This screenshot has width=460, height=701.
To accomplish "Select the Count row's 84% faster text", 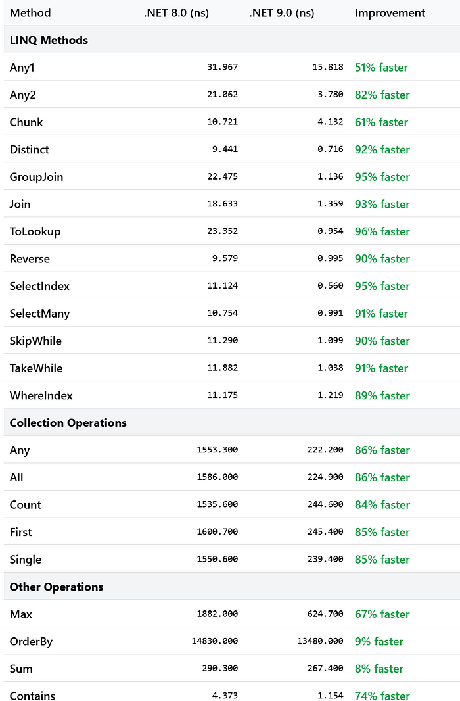I will point(382,505).
